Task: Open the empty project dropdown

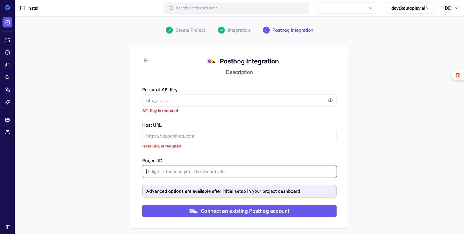Action: pyautogui.click(x=347, y=8)
